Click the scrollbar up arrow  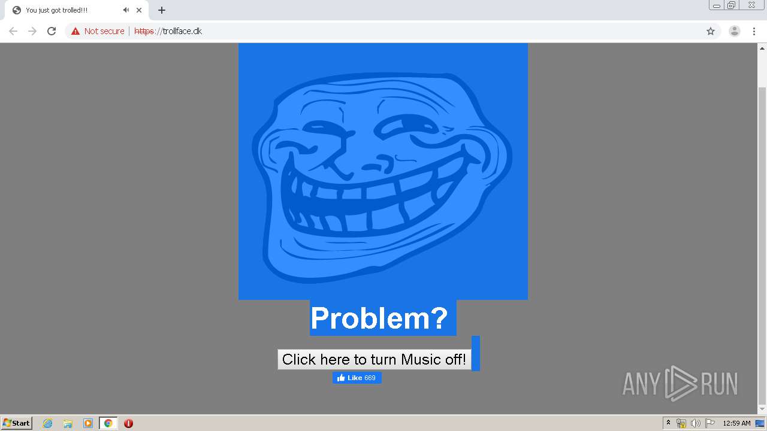pyautogui.click(x=762, y=48)
